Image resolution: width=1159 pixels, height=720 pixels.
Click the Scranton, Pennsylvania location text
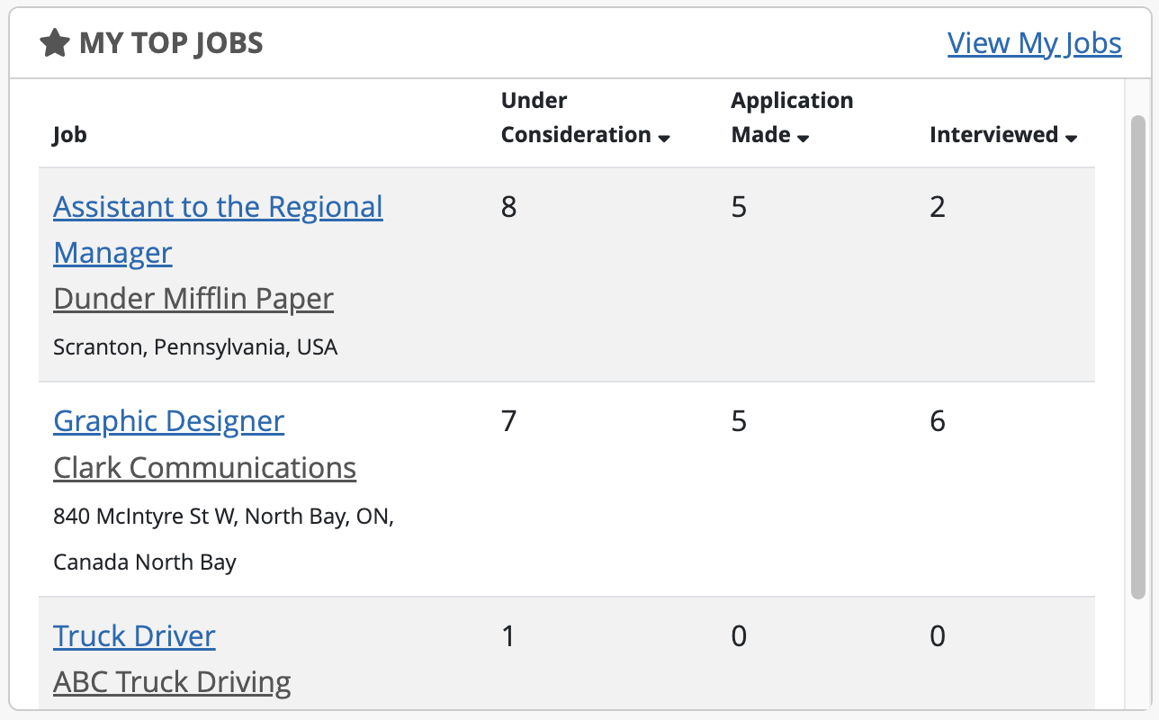pos(195,347)
